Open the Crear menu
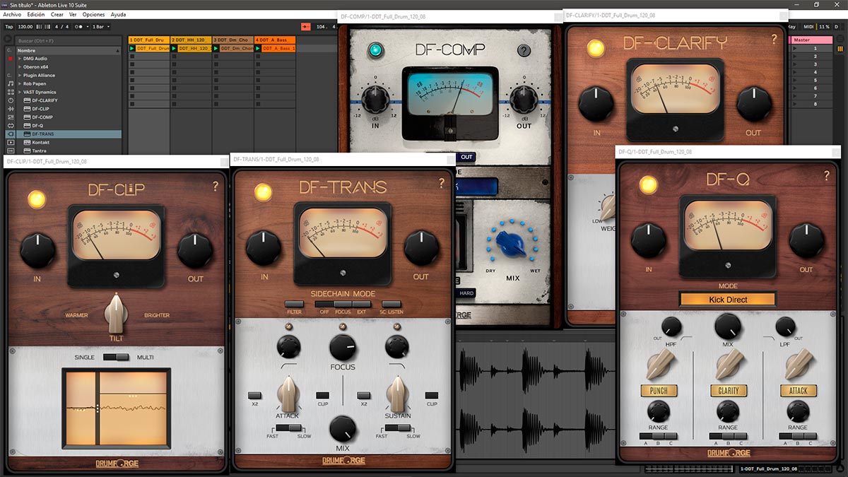Viewport: 848px width, 477px height. [x=57, y=14]
